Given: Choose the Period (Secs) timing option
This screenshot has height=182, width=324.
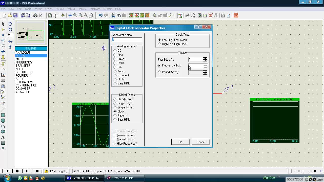Looking at the screenshot, I should 168,72.
